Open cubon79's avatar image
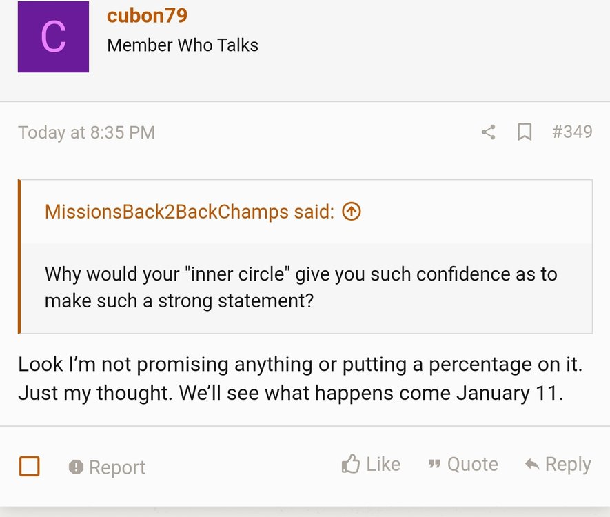Image resolution: width=610 pixels, height=517 pixels. coord(53,38)
